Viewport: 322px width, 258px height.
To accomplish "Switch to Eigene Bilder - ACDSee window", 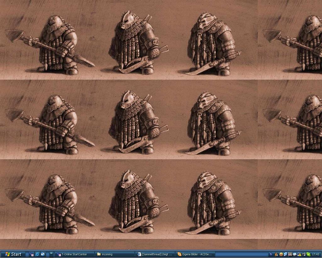I will 195,254.
